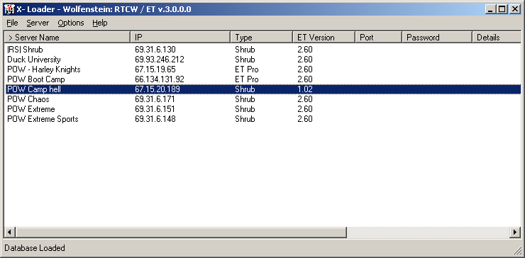Select the Duck University server
The image size is (525, 258).
[262, 60]
